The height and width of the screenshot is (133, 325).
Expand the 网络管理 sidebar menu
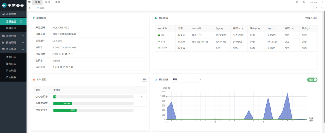click(x=13, y=43)
